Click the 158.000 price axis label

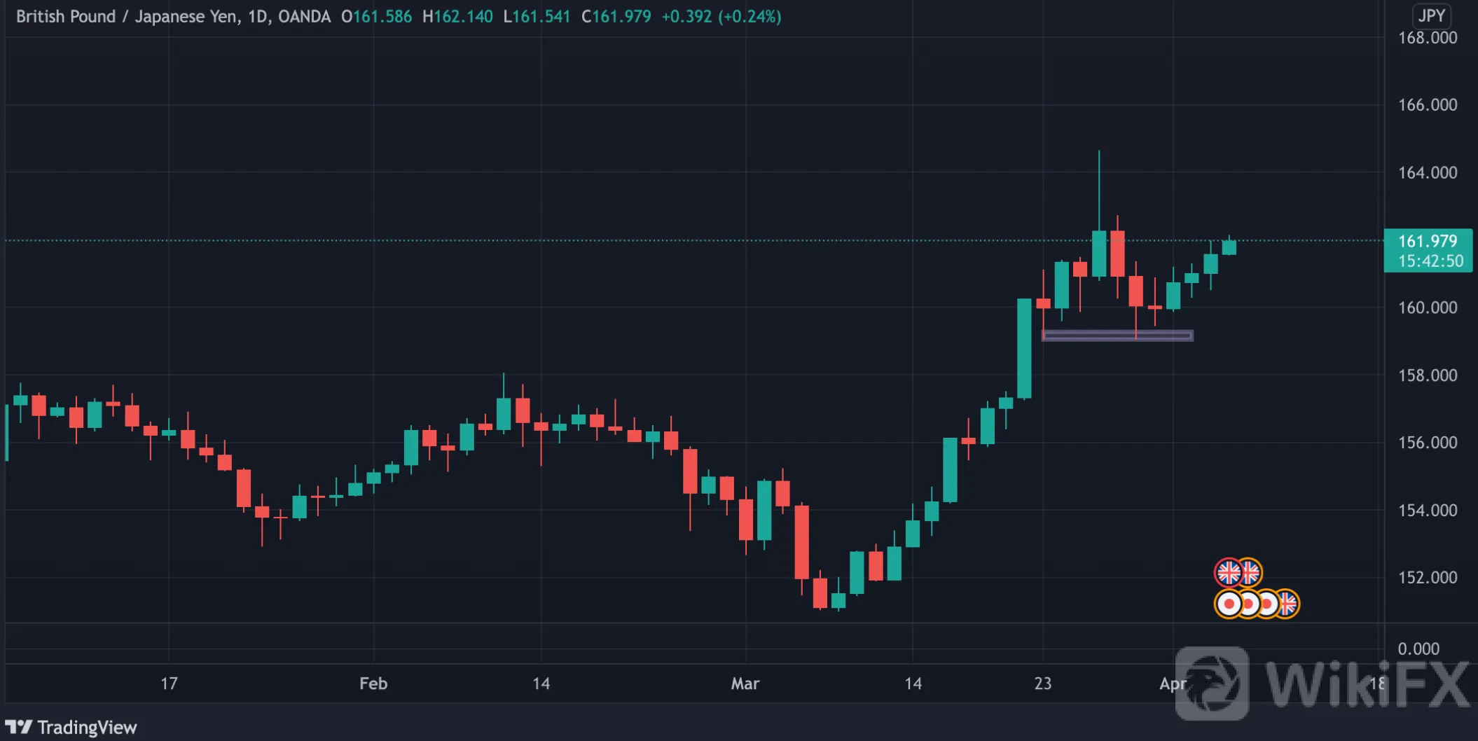click(1428, 375)
